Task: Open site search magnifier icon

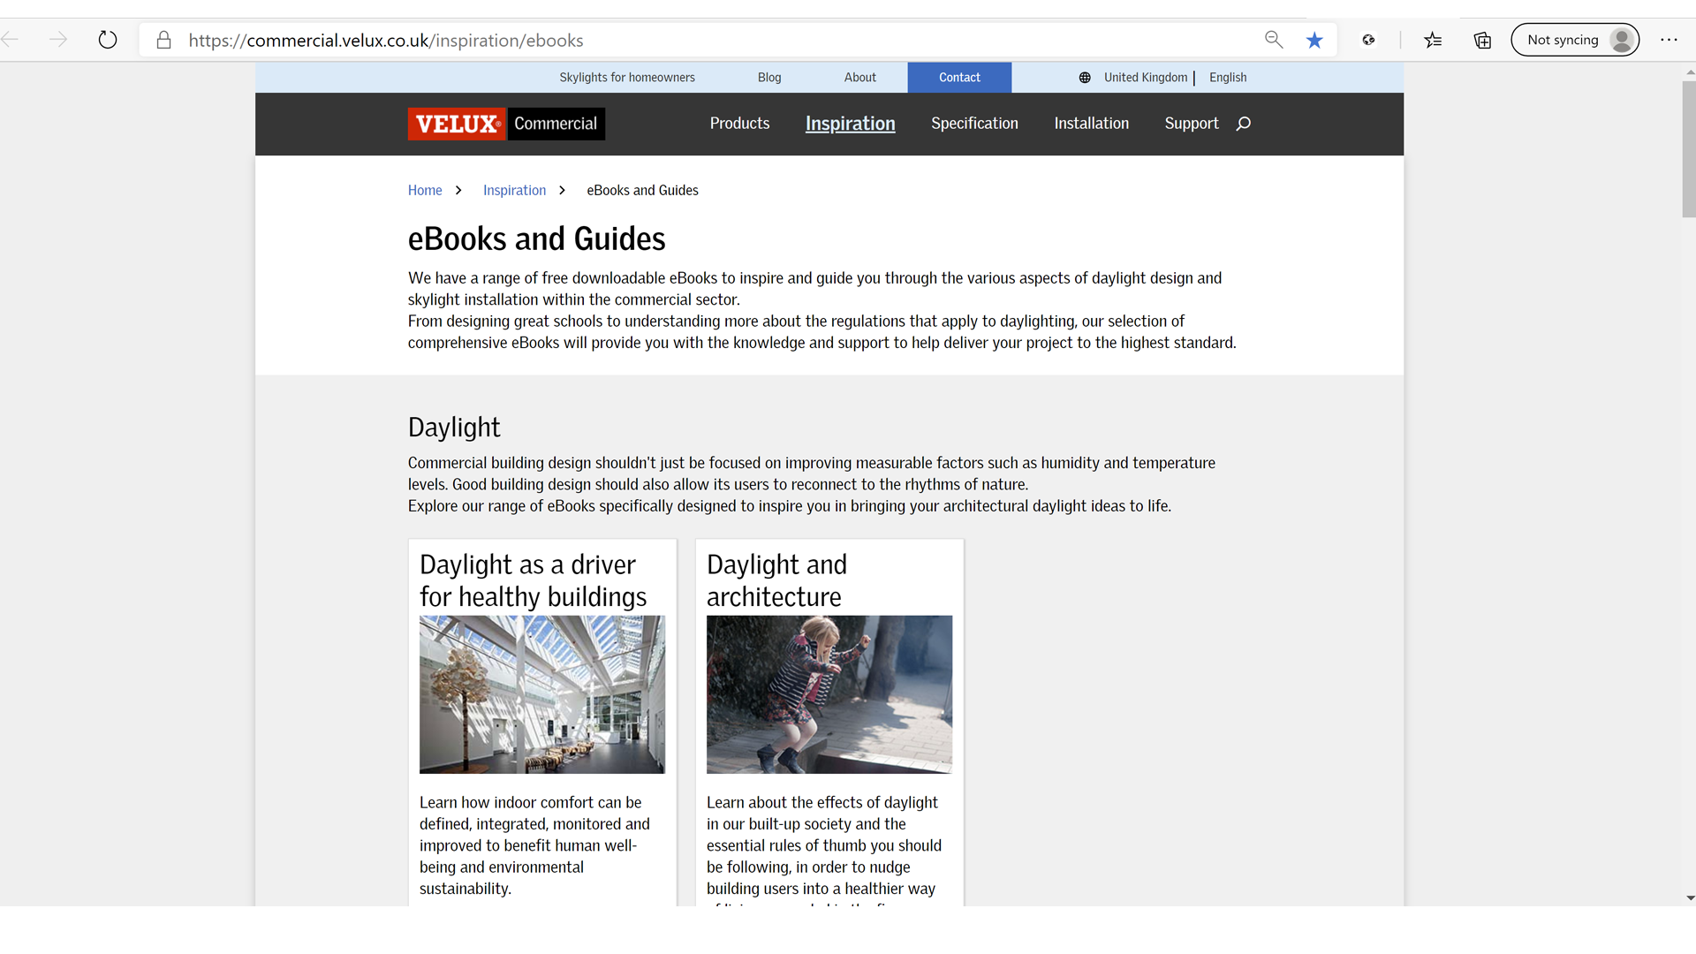Action: click(1244, 124)
